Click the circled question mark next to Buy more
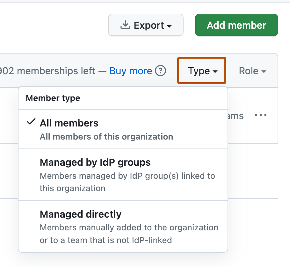 [x=161, y=71]
